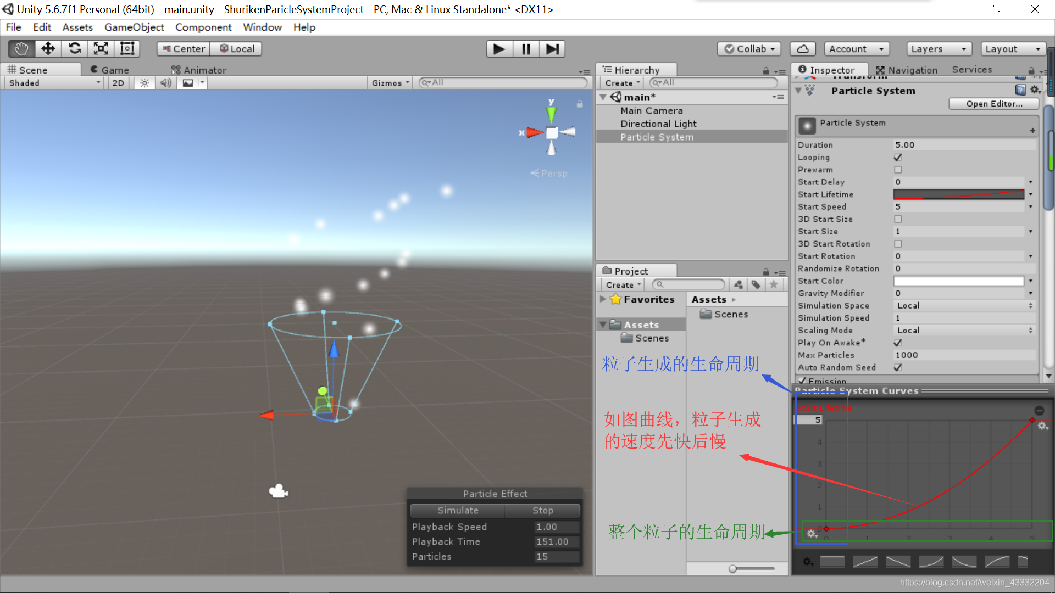Select the Scale tool
Image resolution: width=1055 pixels, height=593 pixels.
101,49
